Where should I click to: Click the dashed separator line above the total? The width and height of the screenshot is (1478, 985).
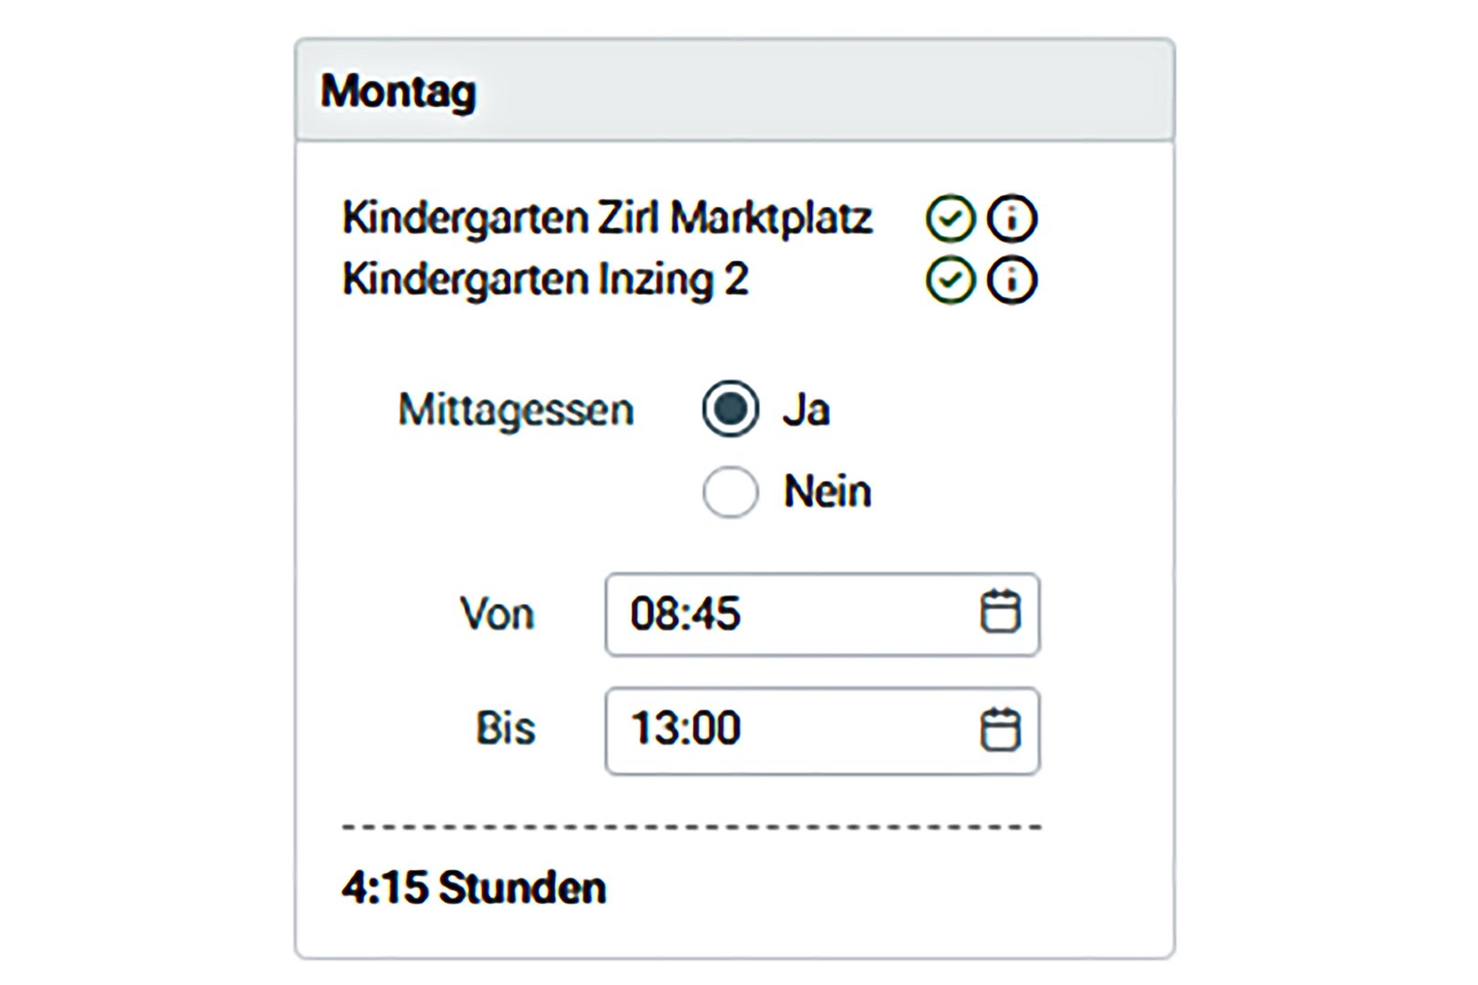[692, 827]
